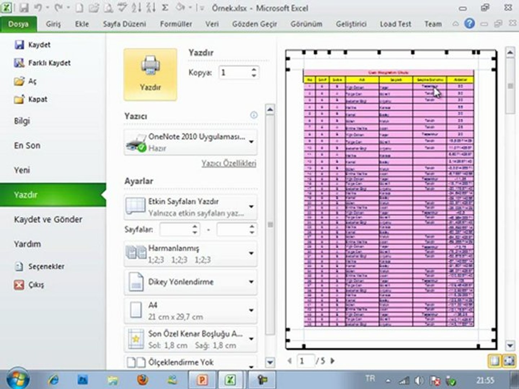Click the Kaydet save icon in sidebar

19,45
